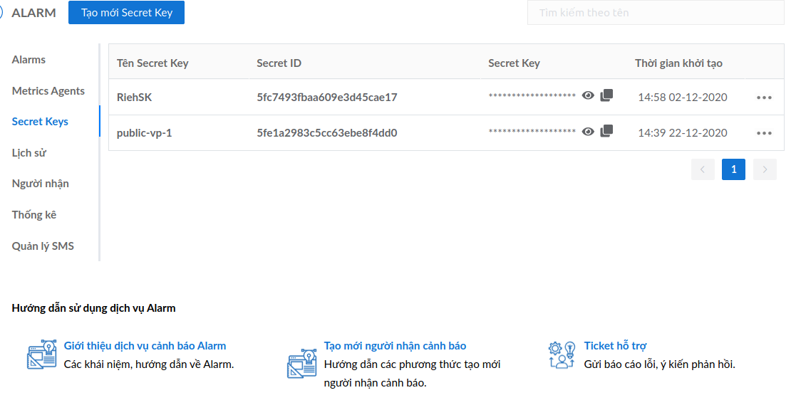Copy the public-vp-1 secret key
The height and width of the screenshot is (410, 796).
tap(606, 131)
